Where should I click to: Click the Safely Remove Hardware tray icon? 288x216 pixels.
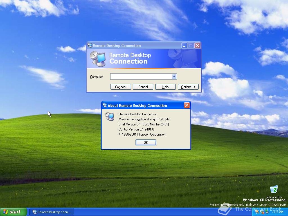pos(267,212)
